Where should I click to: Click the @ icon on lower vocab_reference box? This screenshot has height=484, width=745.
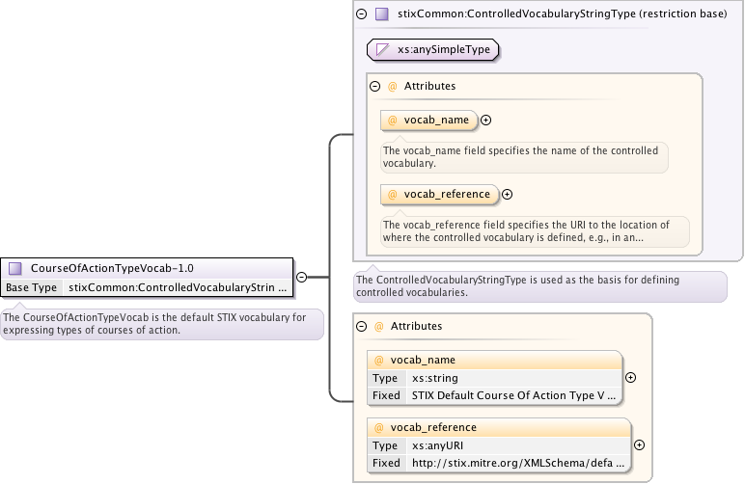point(379,427)
